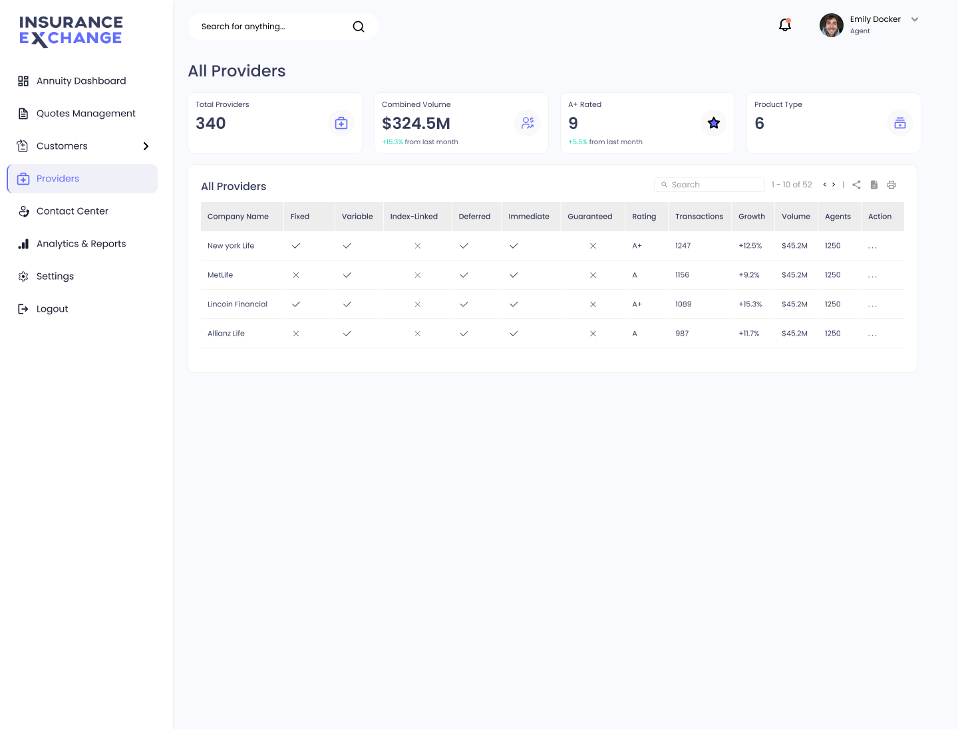Open the user account dropdown arrow
The height and width of the screenshot is (729, 958).
pyautogui.click(x=915, y=19)
